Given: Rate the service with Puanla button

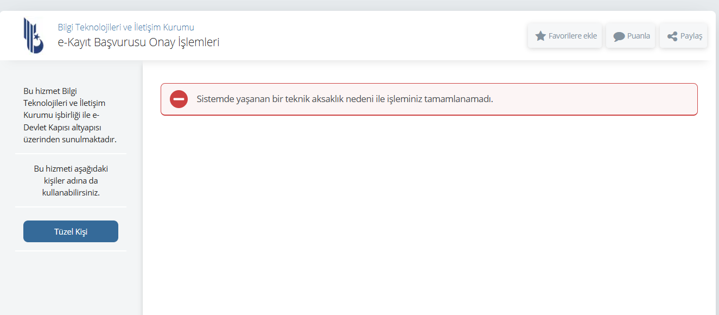Looking at the screenshot, I should (x=631, y=36).
